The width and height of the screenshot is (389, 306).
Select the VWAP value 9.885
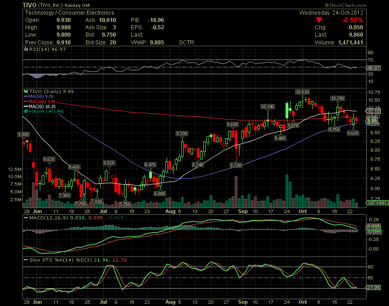(157, 43)
